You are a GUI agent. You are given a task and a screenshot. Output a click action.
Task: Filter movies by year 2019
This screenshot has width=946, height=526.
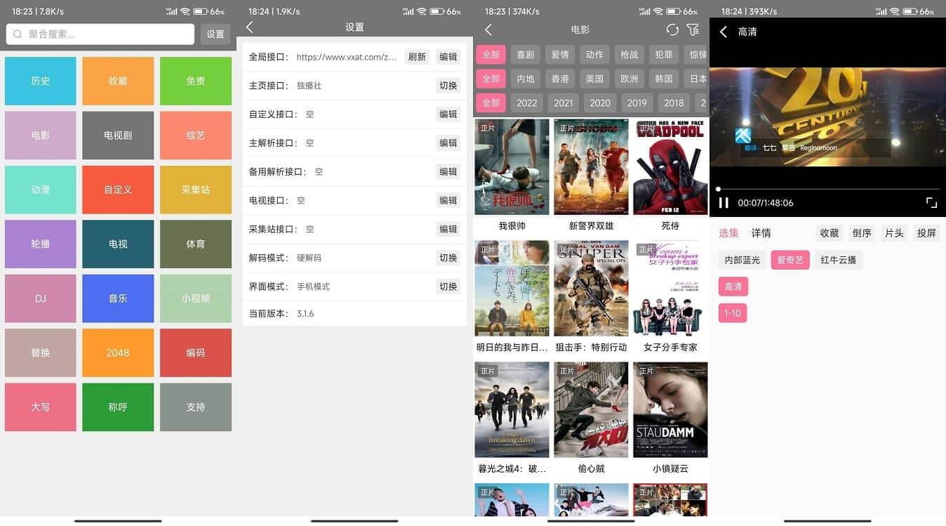click(x=637, y=103)
